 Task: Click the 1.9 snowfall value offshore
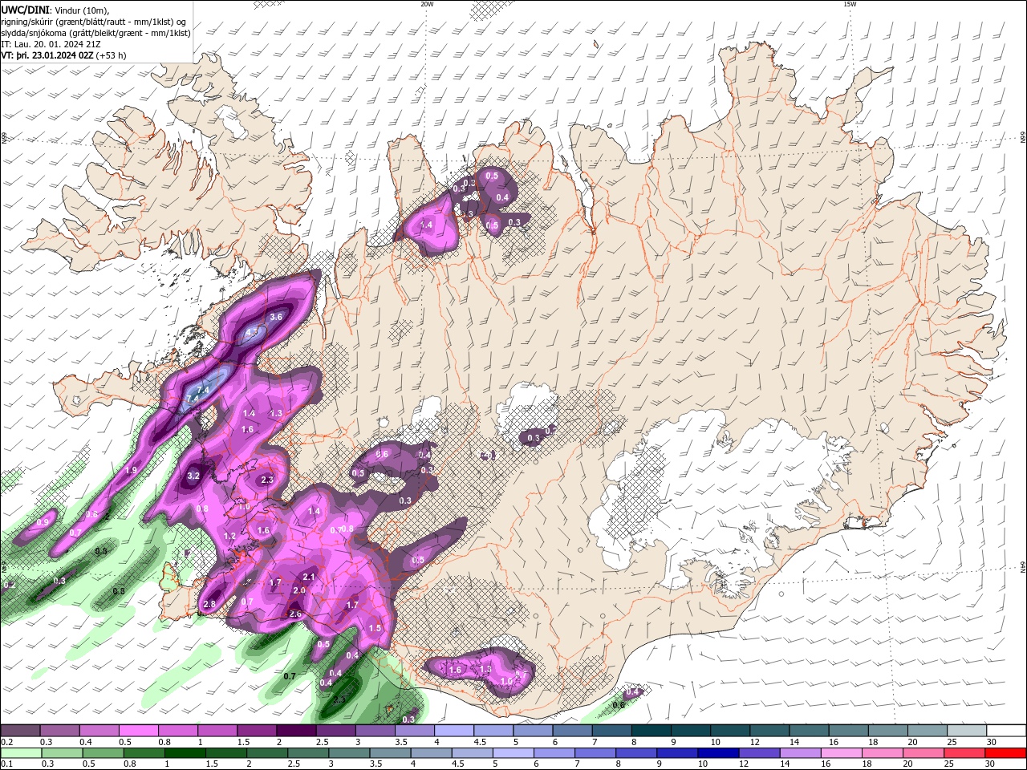coord(131,470)
